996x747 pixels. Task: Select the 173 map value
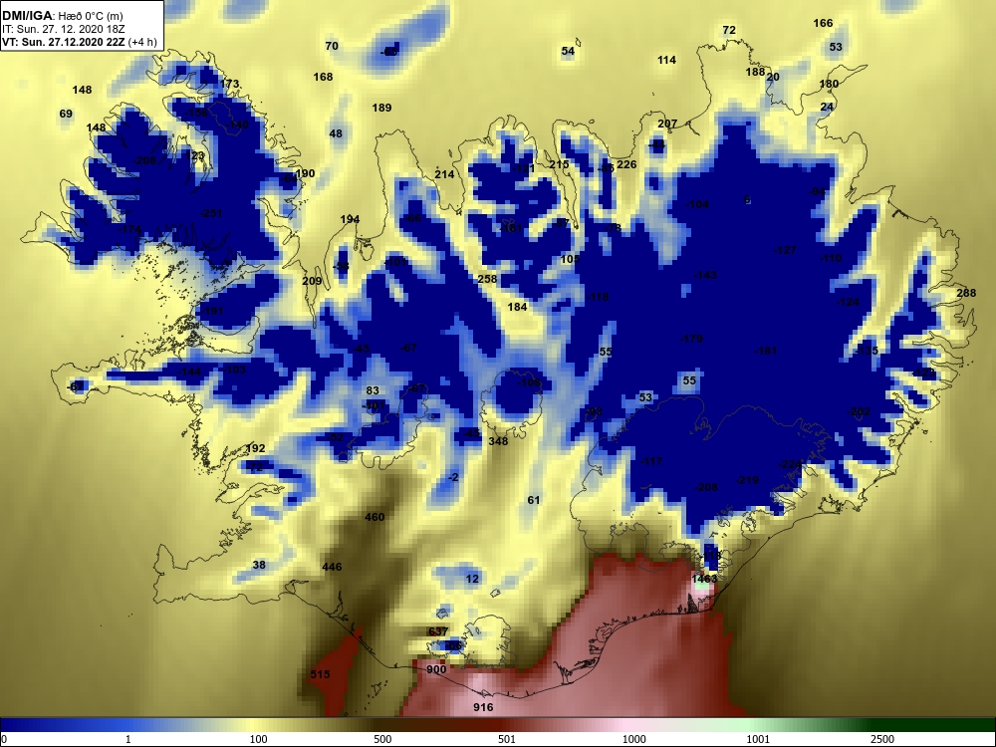(229, 84)
